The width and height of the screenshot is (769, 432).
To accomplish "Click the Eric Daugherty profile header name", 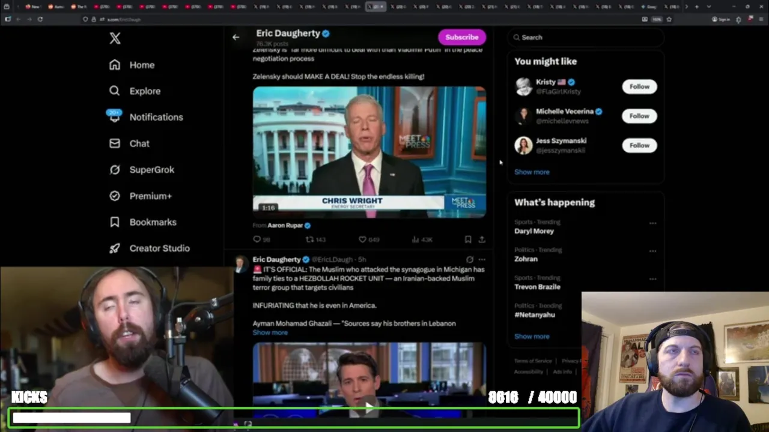I will (x=288, y=34).
